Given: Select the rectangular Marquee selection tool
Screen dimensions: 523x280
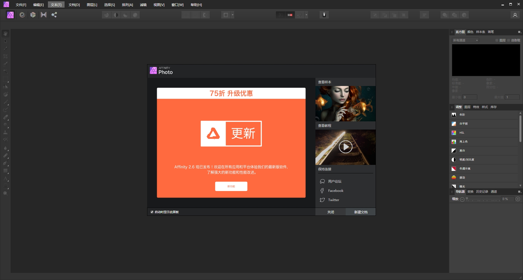Looking at the screenshot, I should click(6, 79).
